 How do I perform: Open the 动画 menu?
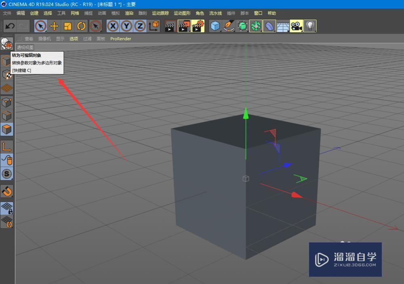pos(102,13)
